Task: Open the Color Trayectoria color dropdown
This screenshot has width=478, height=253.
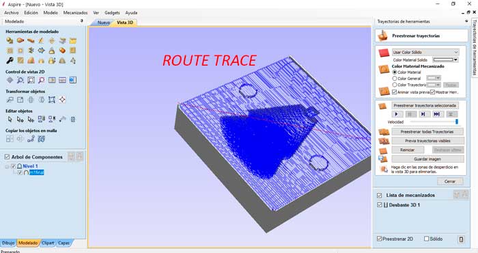Action: click(434, 85)
